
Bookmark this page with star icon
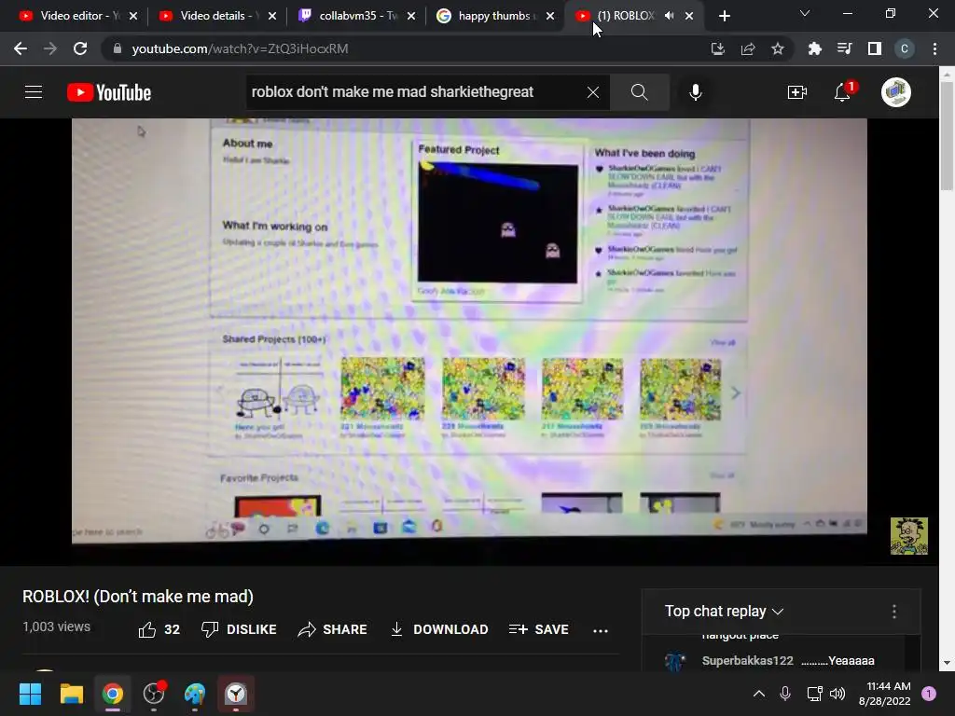pyautogui.click(x=778, y=48)
